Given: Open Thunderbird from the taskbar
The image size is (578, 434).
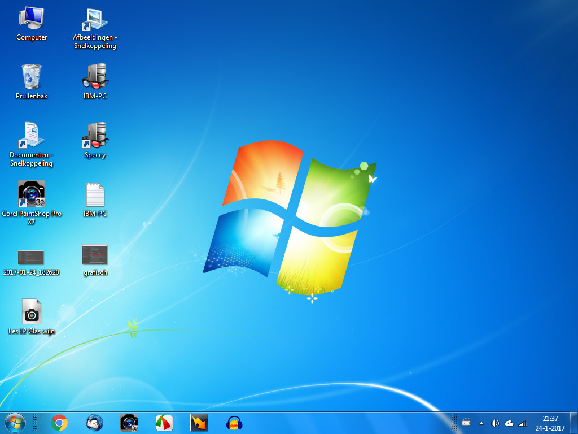Looking at the screenshot, I should 94,423.
